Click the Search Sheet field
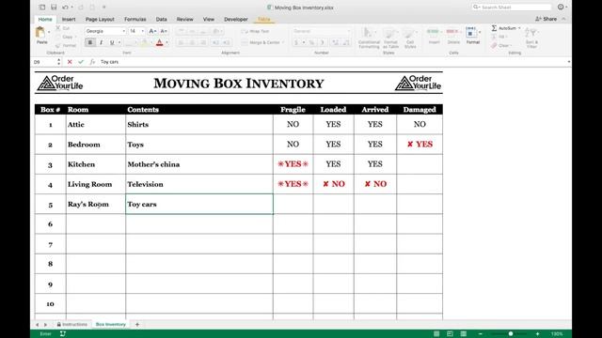The height and width of the screenshot is (338, 602). pyautogui.click(x=512, y=7)
